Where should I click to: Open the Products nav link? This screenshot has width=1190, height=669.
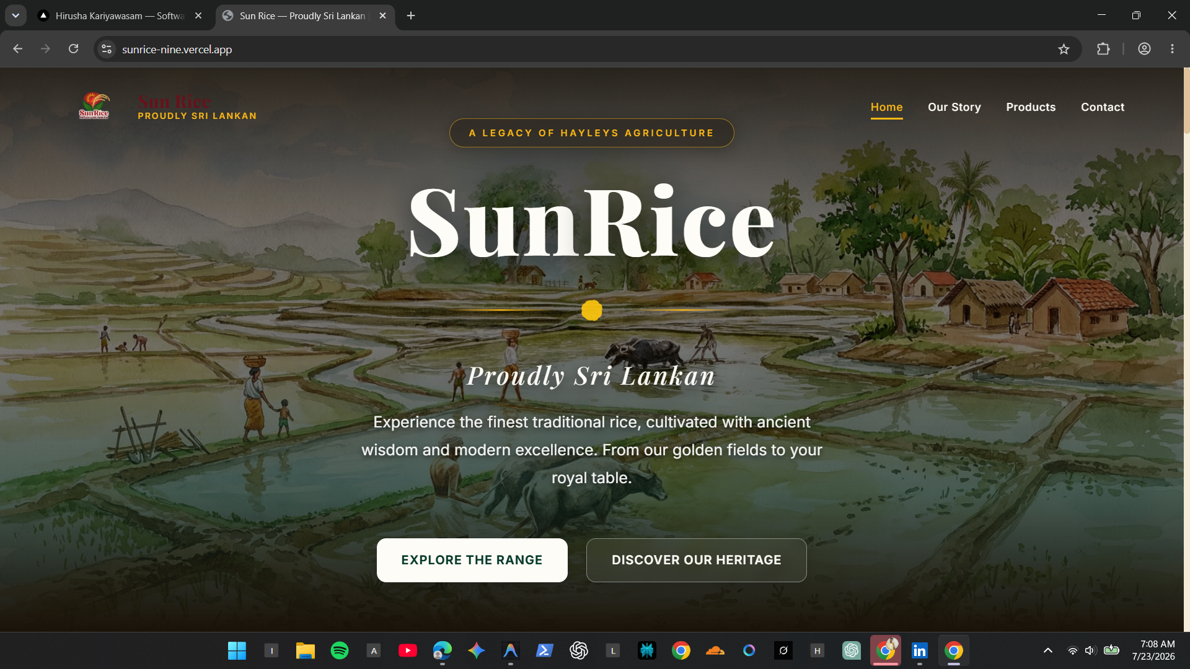coord(1031,107)
